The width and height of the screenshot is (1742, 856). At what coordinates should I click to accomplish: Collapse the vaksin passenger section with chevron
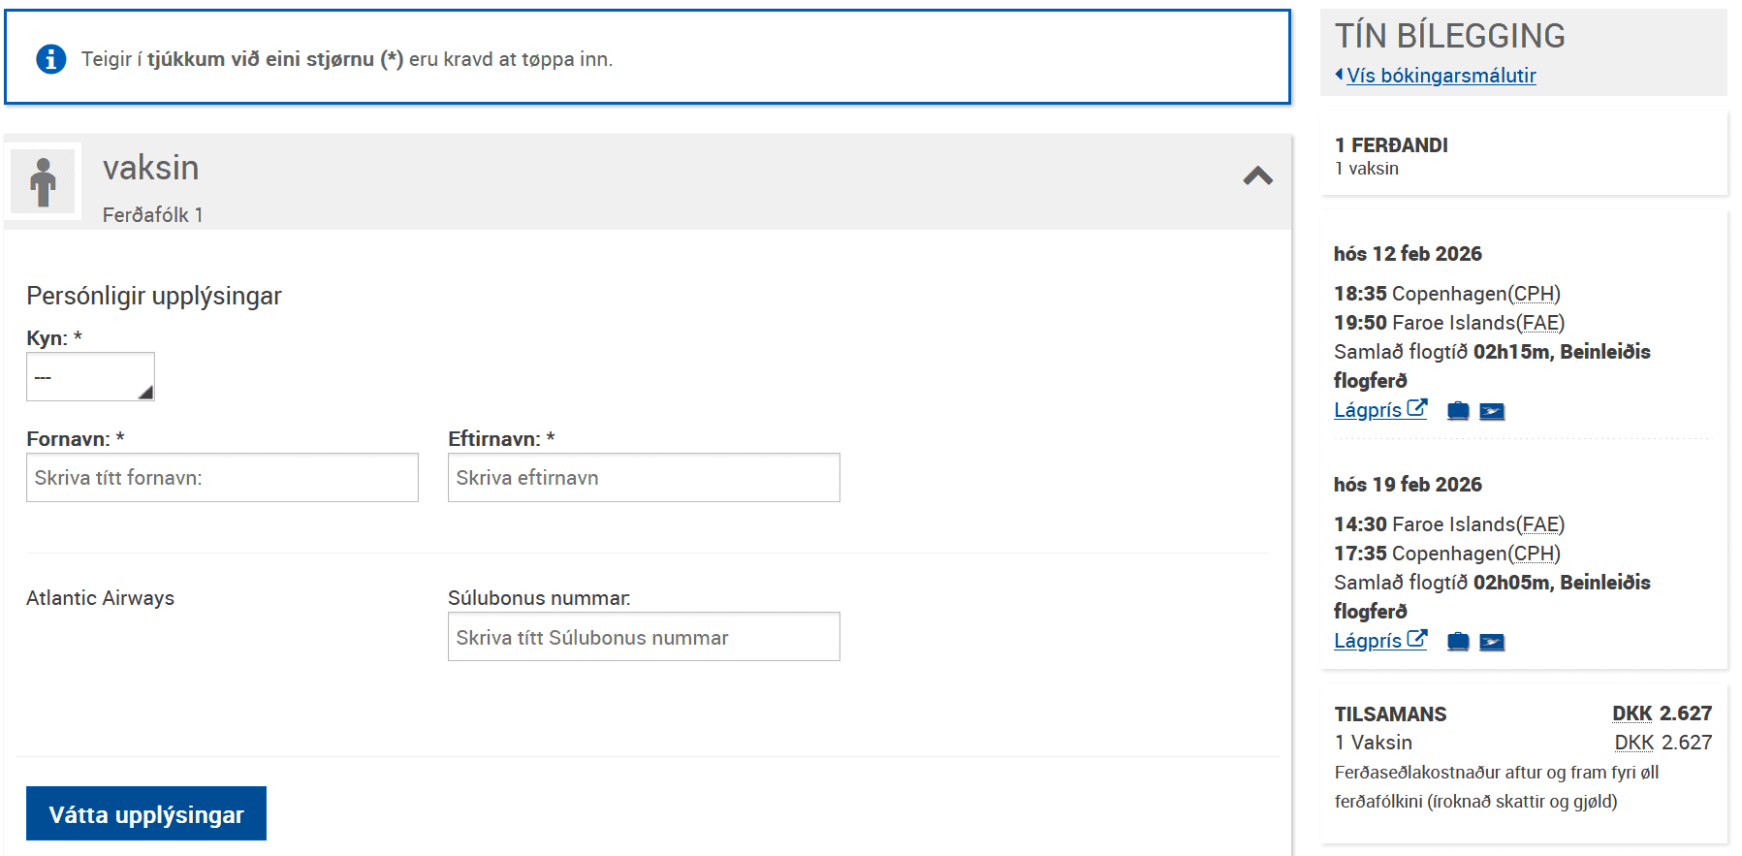[1257, 176]
